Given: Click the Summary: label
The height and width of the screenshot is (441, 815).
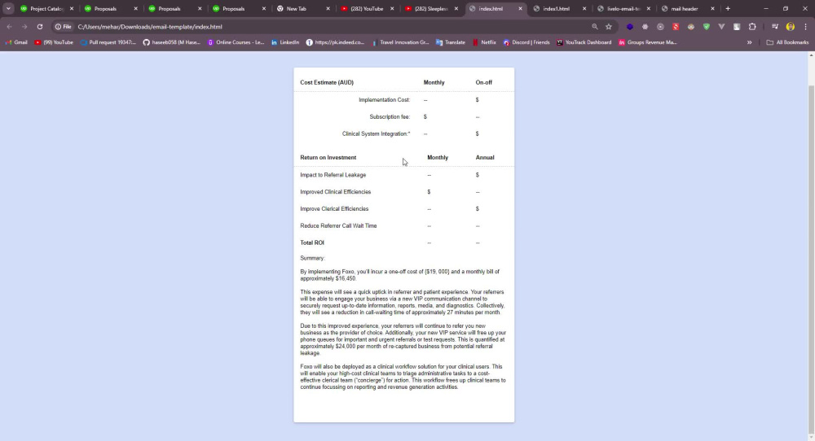Looking at the screenshot, I should tap(312, 259).
